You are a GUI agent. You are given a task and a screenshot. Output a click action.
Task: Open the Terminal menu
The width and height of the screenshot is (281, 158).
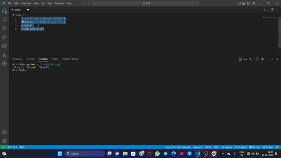[x=59, y=3]
